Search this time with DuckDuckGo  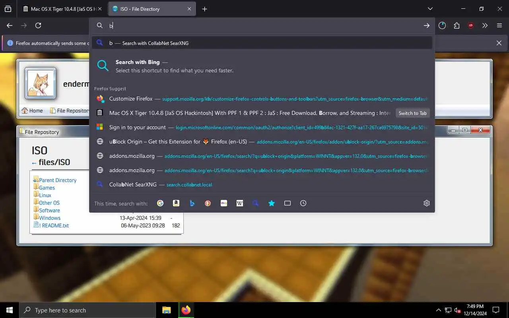208,203
